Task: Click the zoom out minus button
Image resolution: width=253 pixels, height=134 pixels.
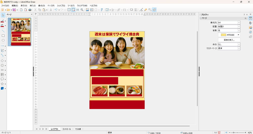Action: click(x=230, y=132)
